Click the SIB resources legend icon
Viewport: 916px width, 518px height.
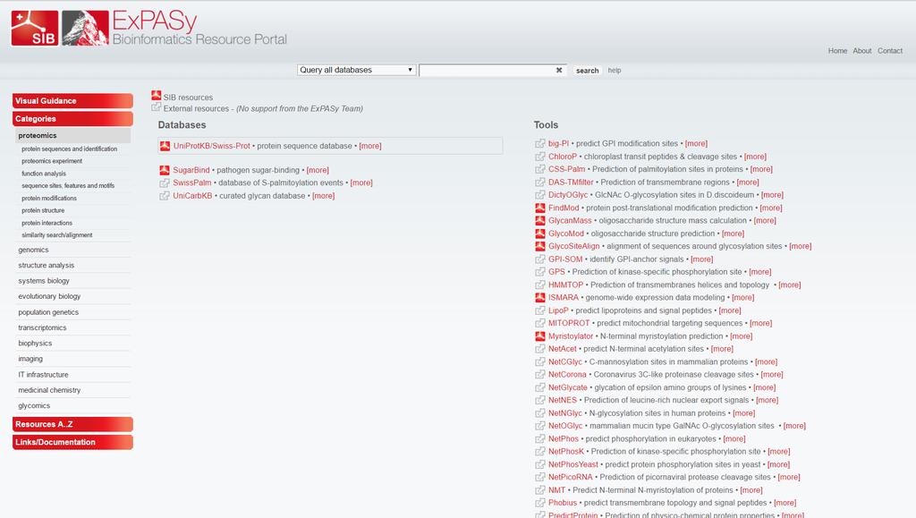(156, 96)
